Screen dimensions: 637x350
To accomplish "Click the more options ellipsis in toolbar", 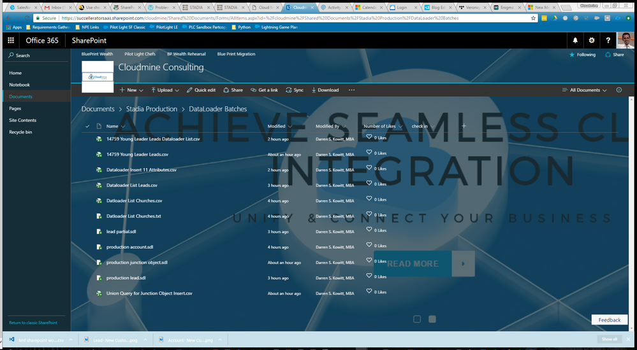I will coord(351,90).
